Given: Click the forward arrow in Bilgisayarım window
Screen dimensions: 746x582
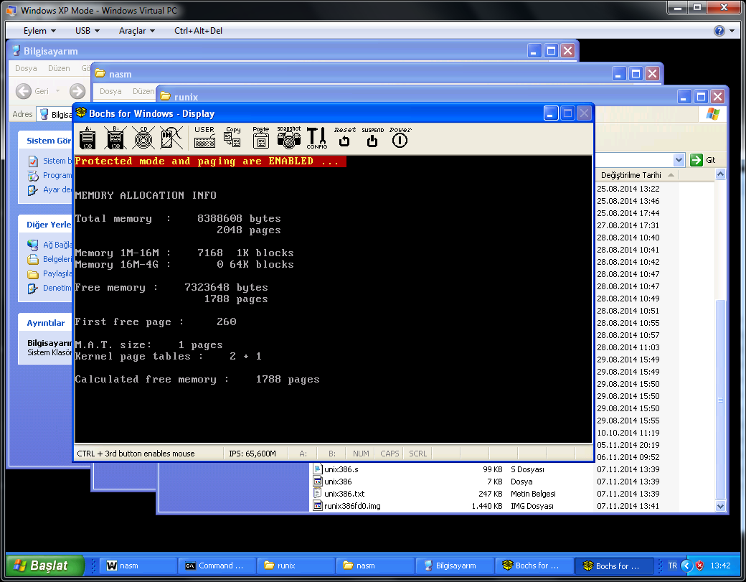Looking at the screenshot, I should (x=77, y=91).
